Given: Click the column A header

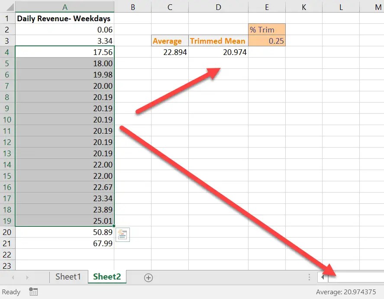Looking at the screenshot, I should [x=65, y=7].
